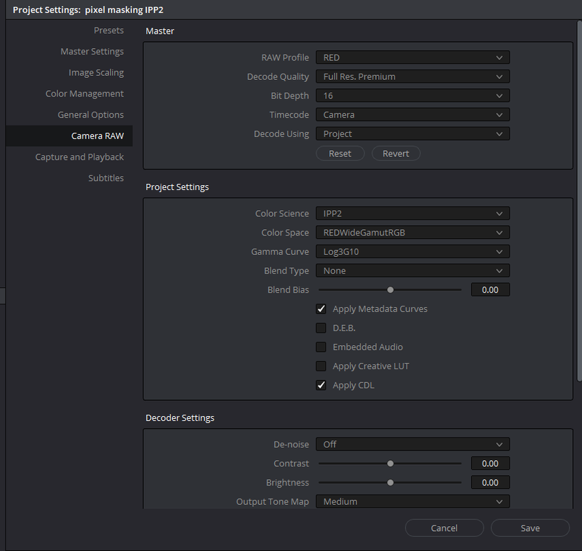The image size is (582, 551).
Task: Expand the Decode Quality dropdown
Action: tap(413, 76)
